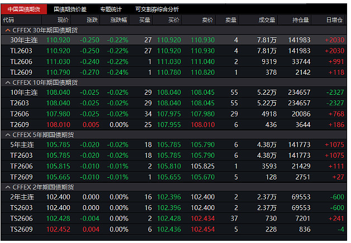This screenshot has width=351, height=243.
Task: Click TS2606 sell volume 37
Action: click(234, 218)
